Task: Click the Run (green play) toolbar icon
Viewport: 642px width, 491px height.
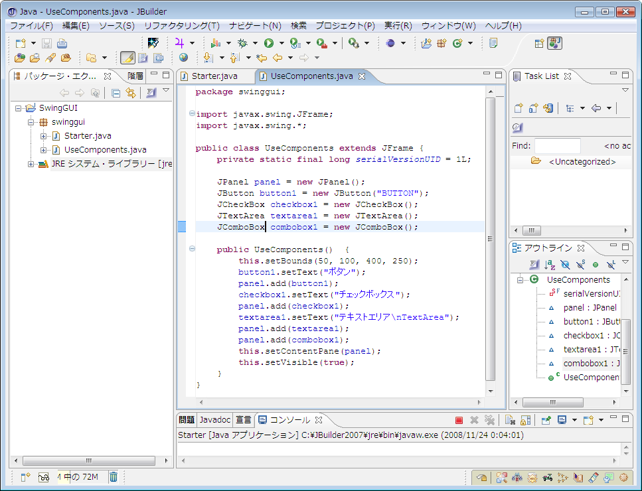Action: click(x=268, y=43)
